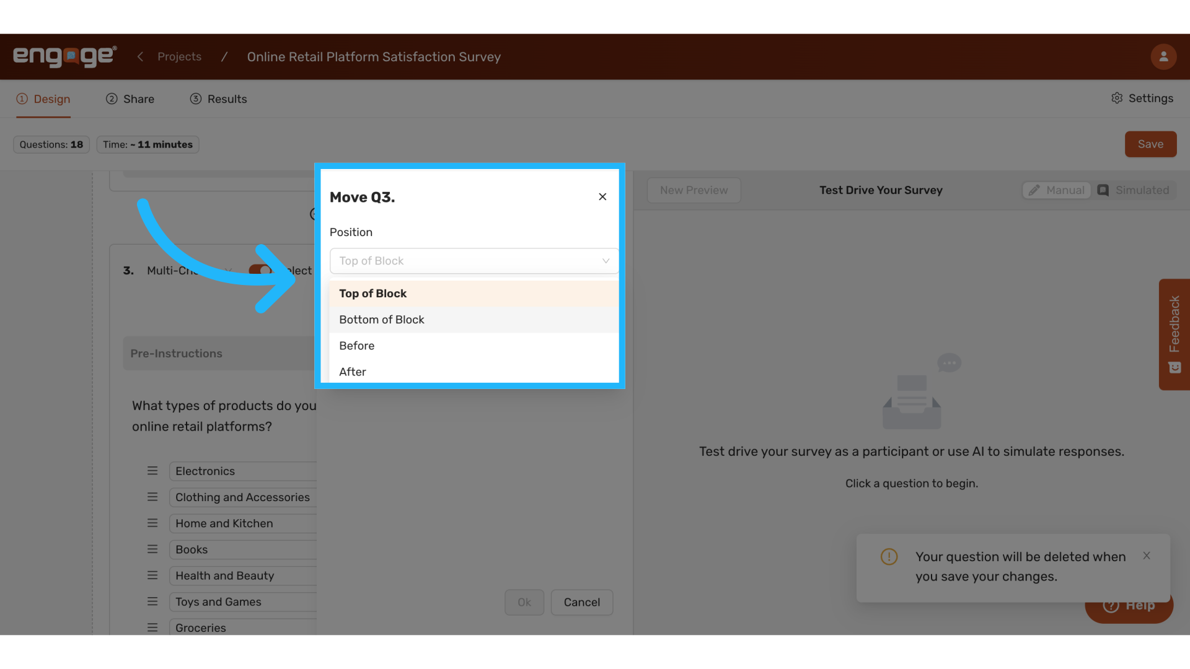
Task: Click the Health and Beauty answer field
Action: pyautogui.click(x=243, y=575)
